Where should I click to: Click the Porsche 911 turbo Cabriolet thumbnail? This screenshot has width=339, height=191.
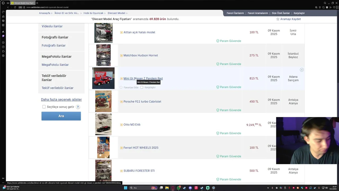(x=103, y=101)
